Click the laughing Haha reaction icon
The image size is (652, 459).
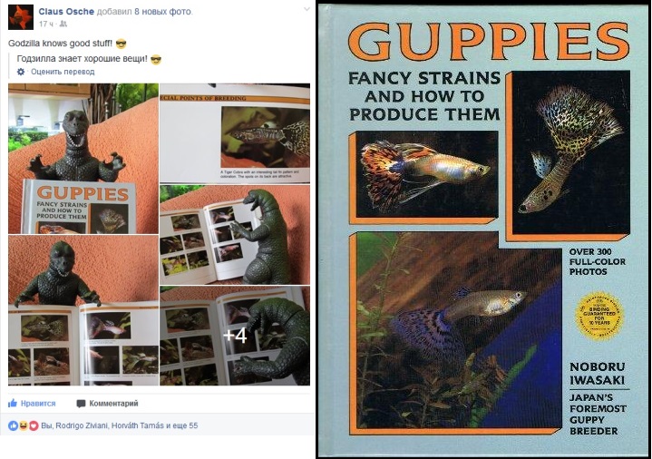24,425
